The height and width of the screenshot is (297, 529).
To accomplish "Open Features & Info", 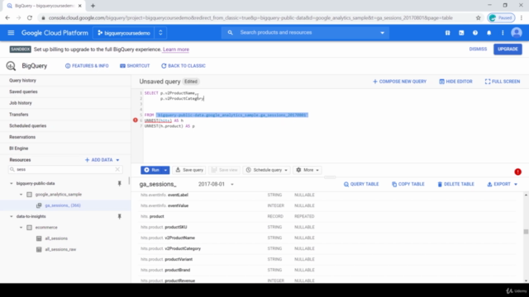I will (87, 66).
